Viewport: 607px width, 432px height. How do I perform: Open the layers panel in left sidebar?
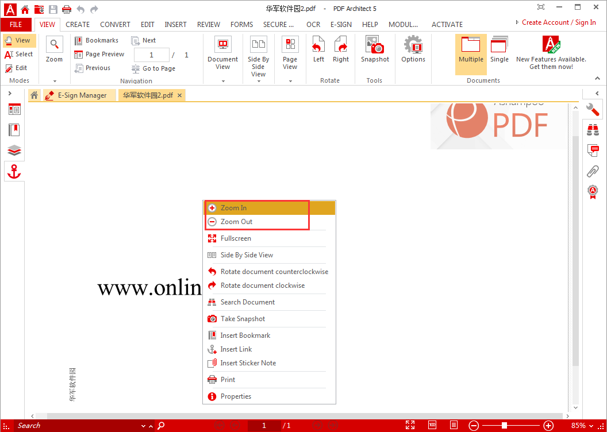click(14, 150)
